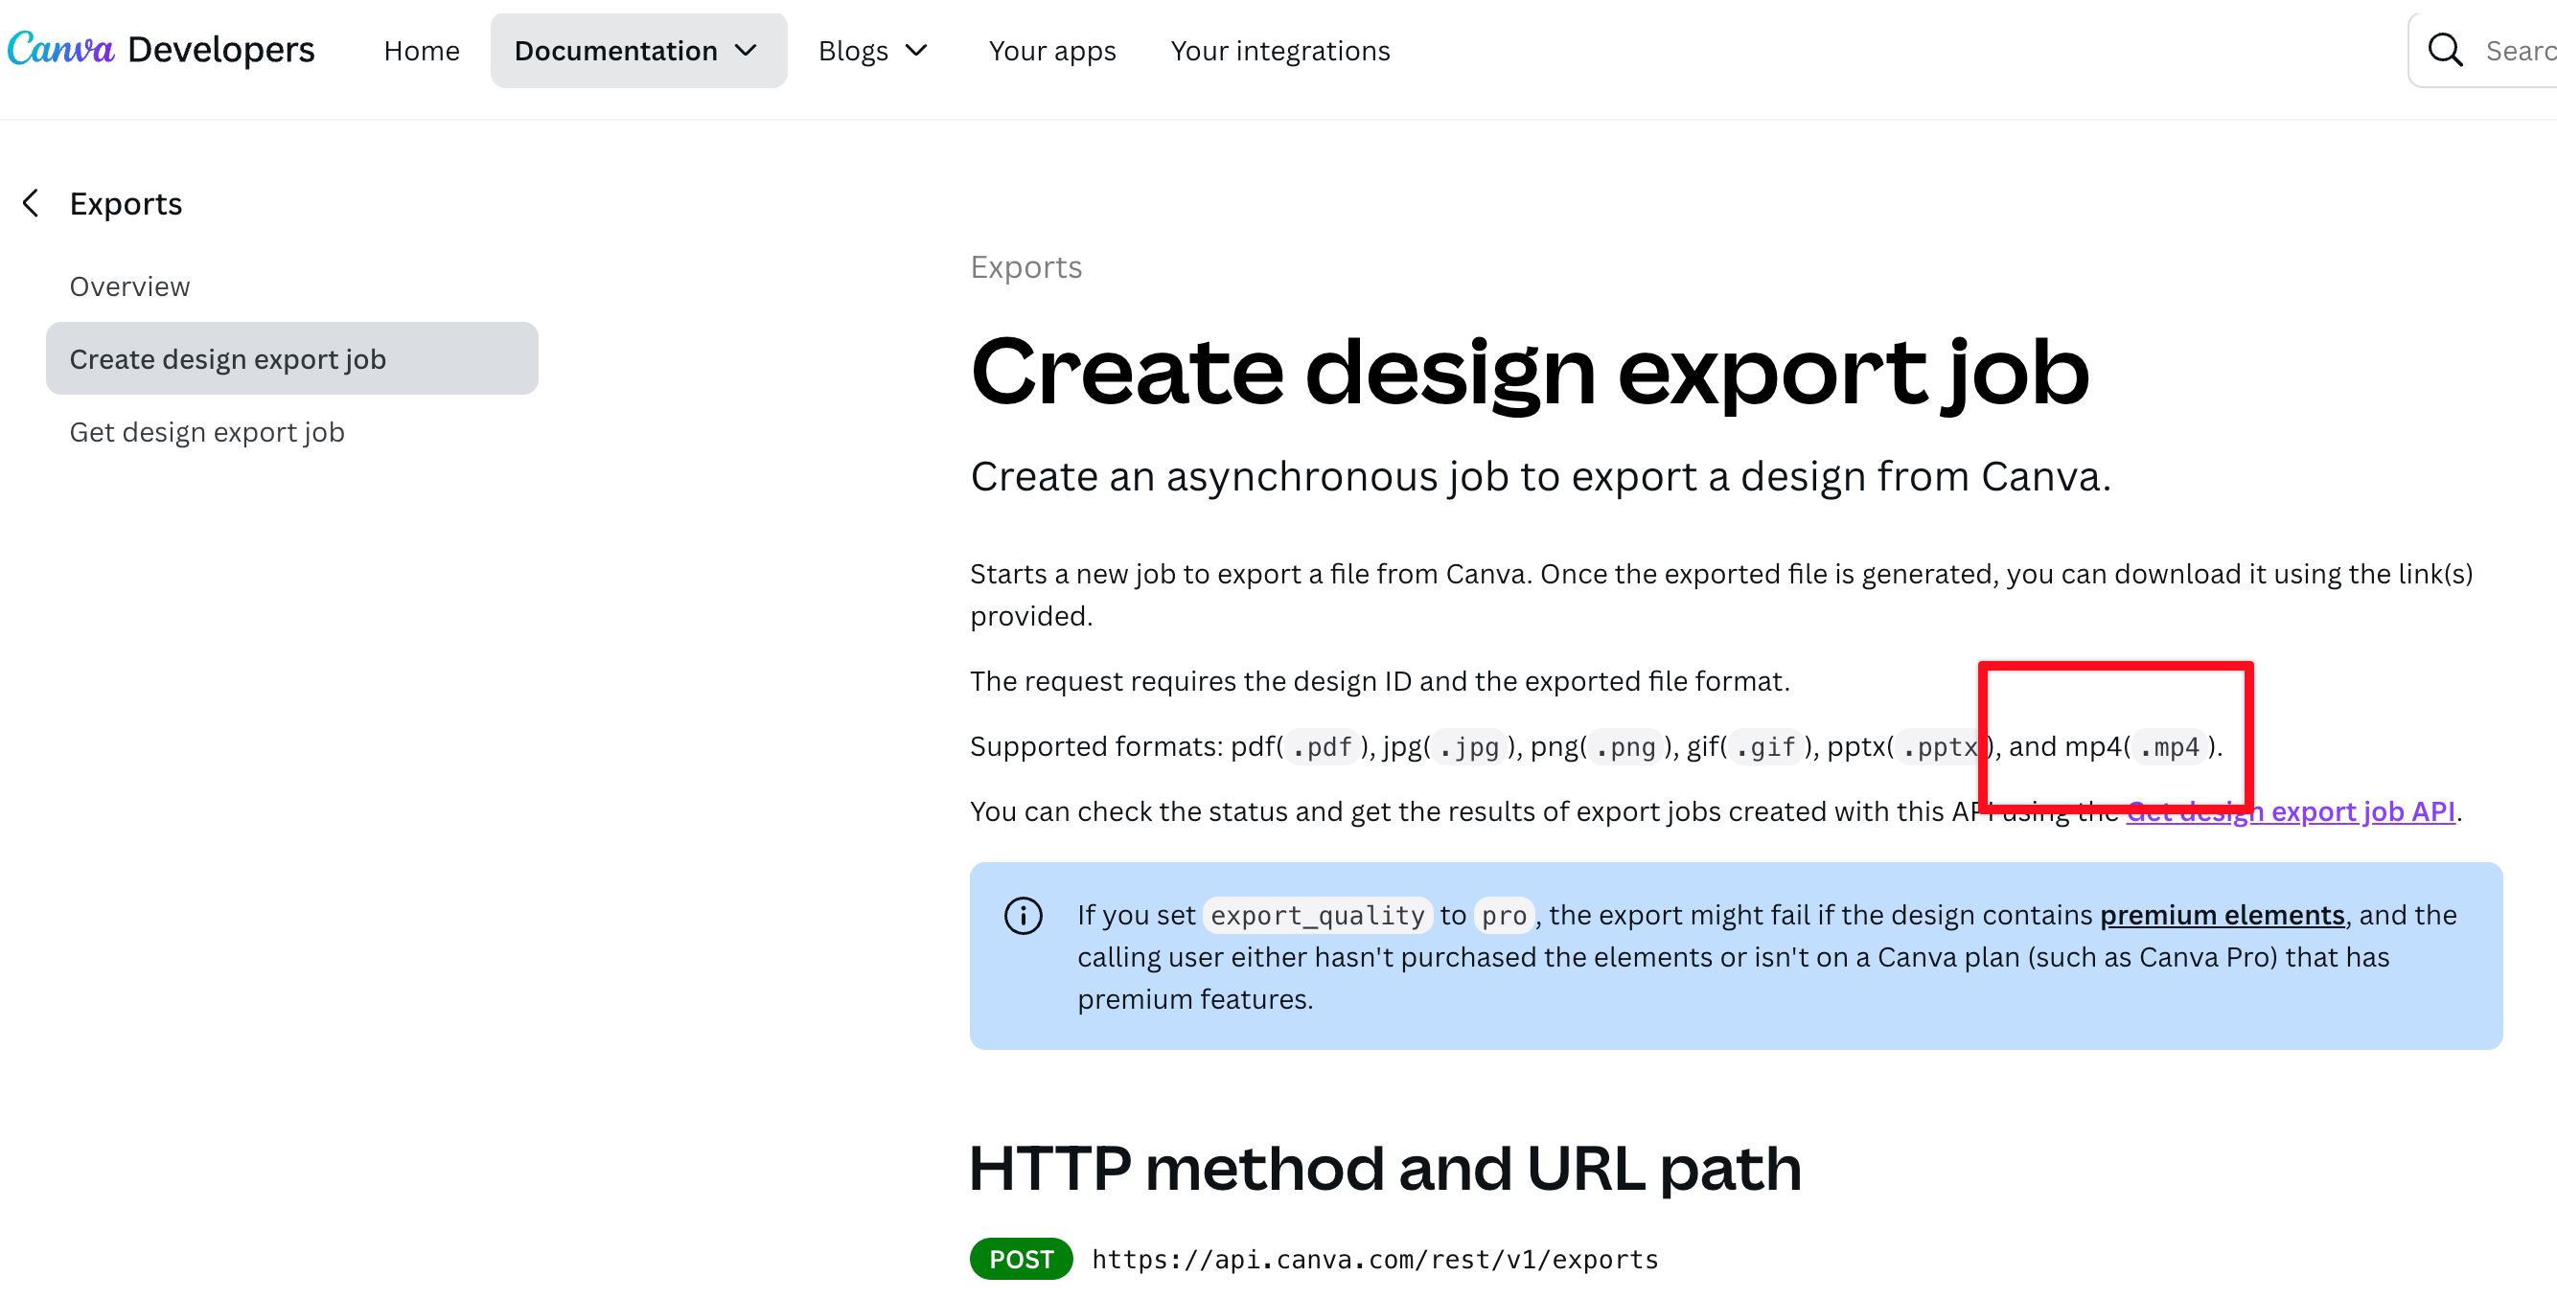Click the .pdf format code
Viewport: 2557px width, 1299px height.
tap(1323, 747)
